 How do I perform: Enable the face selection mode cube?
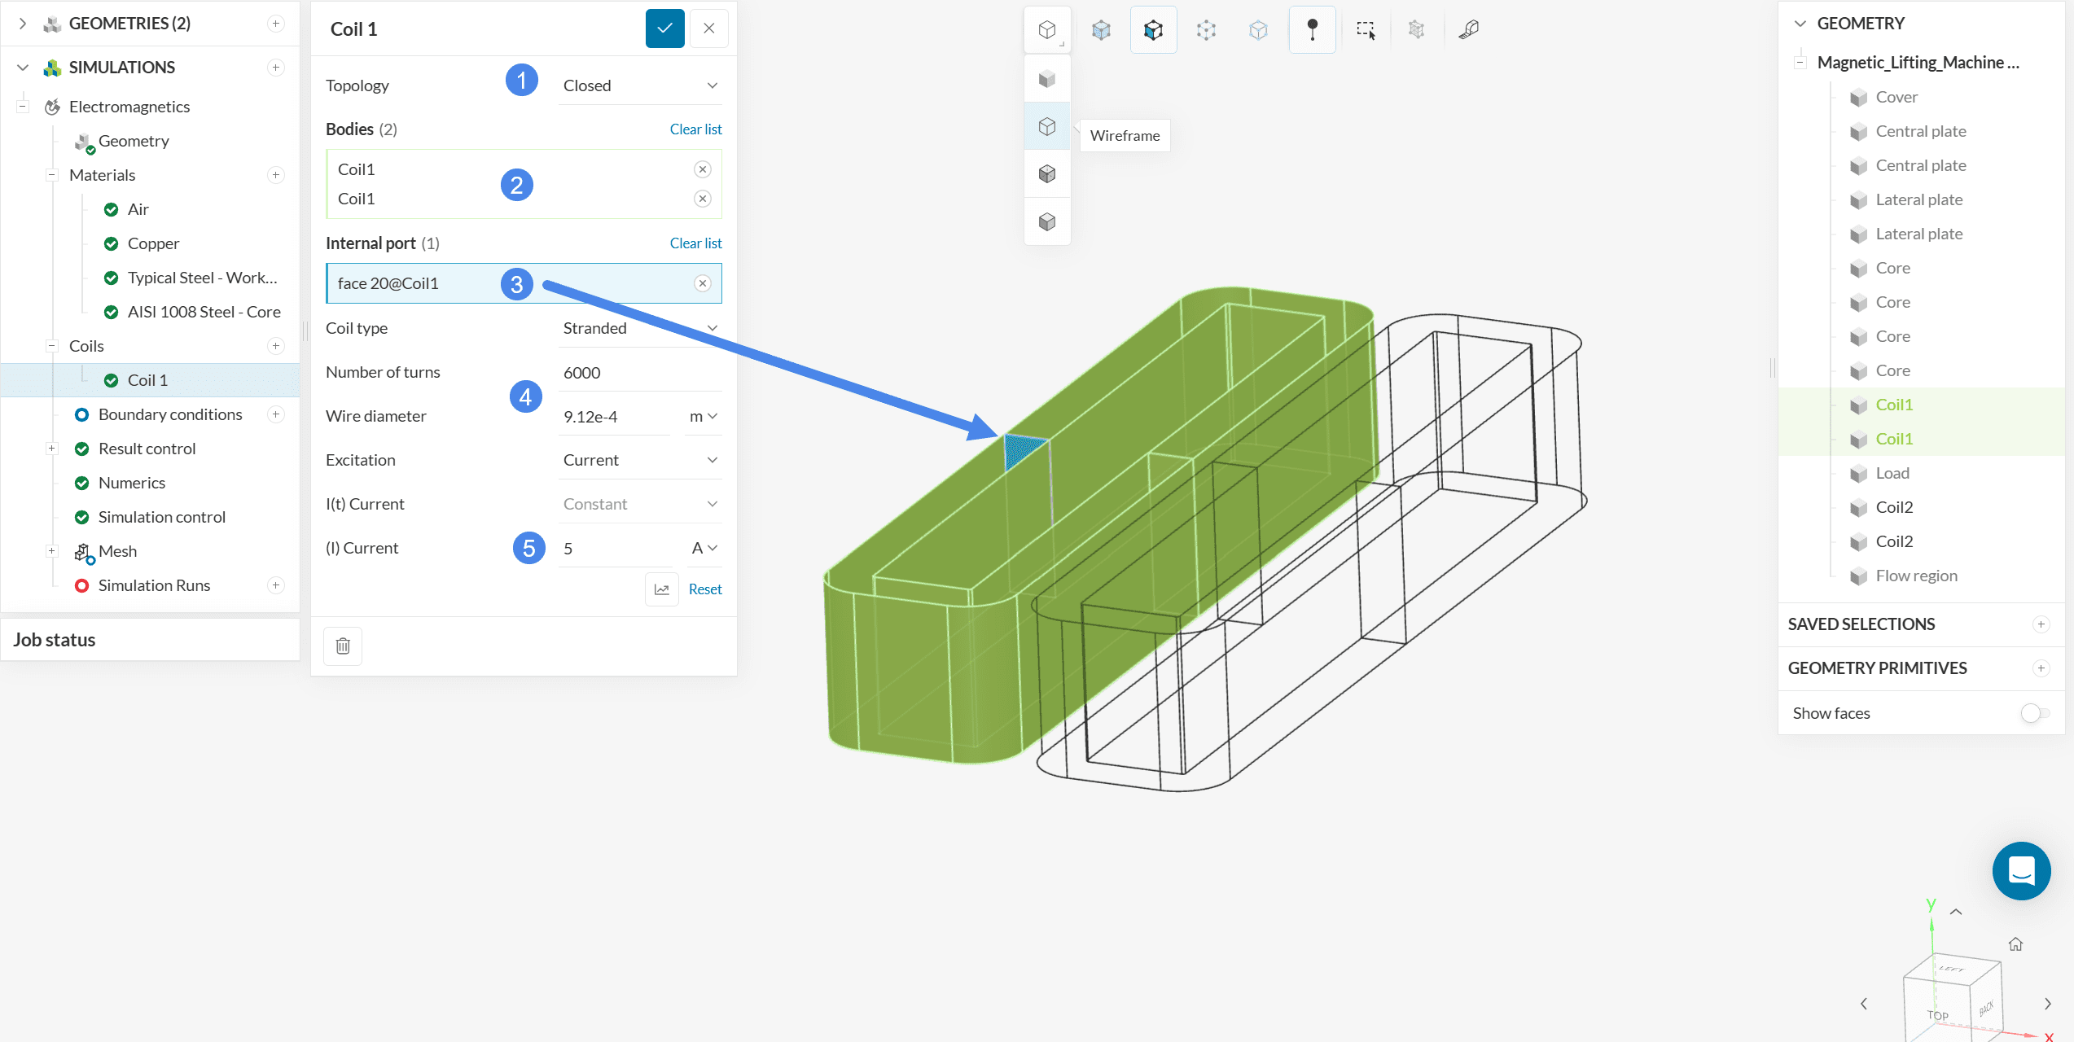coord(1153,30)
